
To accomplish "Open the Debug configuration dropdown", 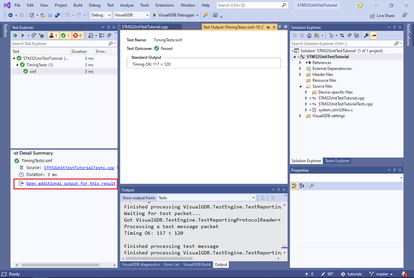I will point(100,15).
